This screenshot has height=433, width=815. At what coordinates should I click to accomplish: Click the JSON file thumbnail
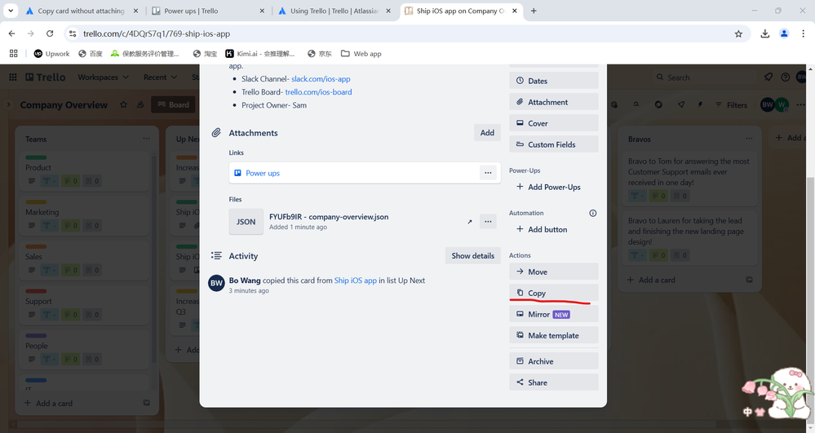246,222
